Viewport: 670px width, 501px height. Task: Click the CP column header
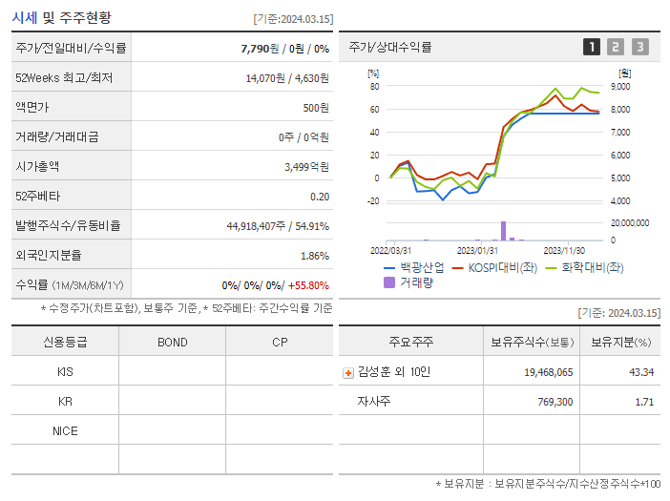[x=280, y=343]
